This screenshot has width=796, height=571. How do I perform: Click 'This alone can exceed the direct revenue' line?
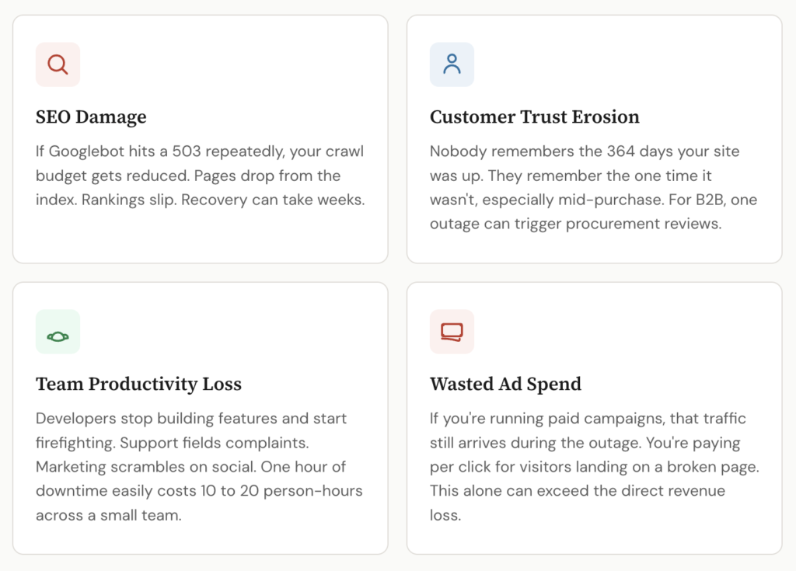click(x=577, y=491)
